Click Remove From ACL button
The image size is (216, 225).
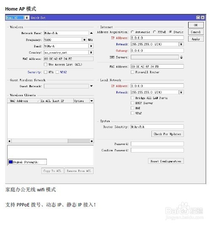click(x=79, y=171)
